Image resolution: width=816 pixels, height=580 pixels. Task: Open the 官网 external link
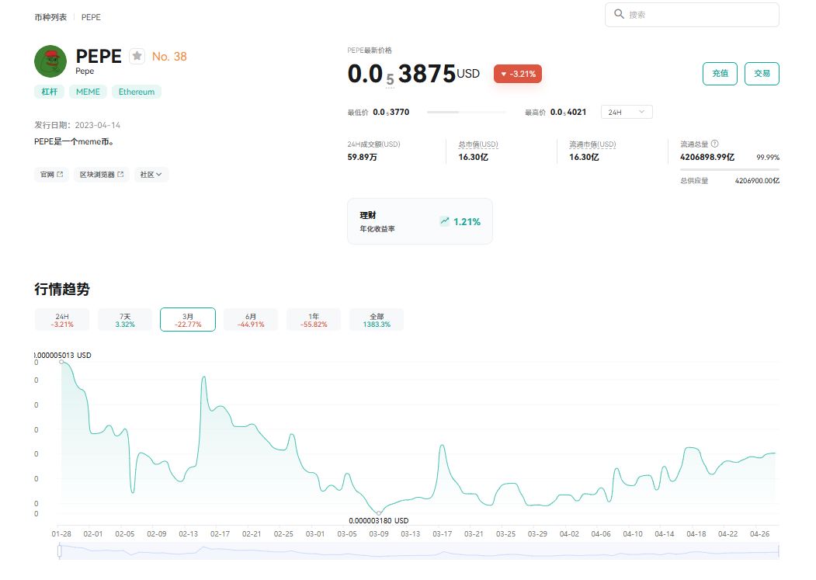51,175
